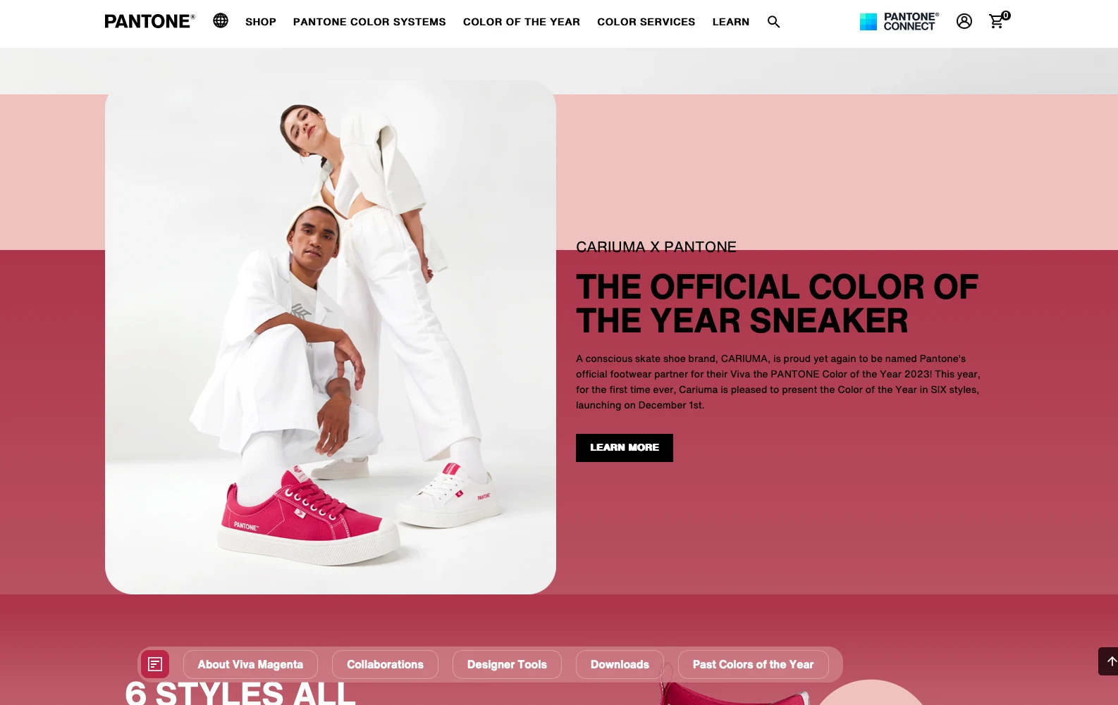Viewport: 1118px width, 705px height.
Task: Open the user account icon
Action: point(964,21)
